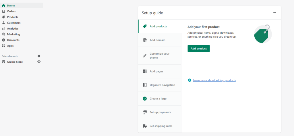Click the Products tag icon in sidebar

point(3,17)
